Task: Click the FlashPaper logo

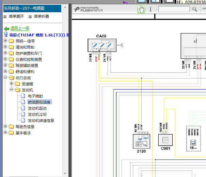Action: click(89, 9)
